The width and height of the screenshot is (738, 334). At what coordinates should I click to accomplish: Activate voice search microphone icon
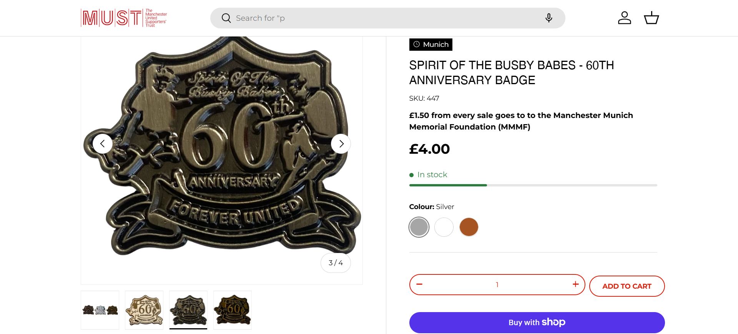point(549,18)
